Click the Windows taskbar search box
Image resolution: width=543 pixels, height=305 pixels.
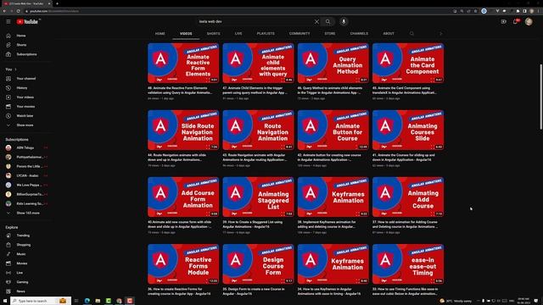point(41,301)
